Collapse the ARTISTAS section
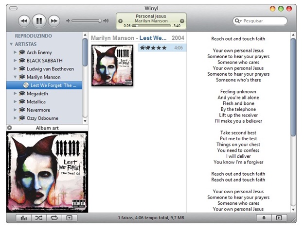Screen dimensions: 304x231 (11, 44)
